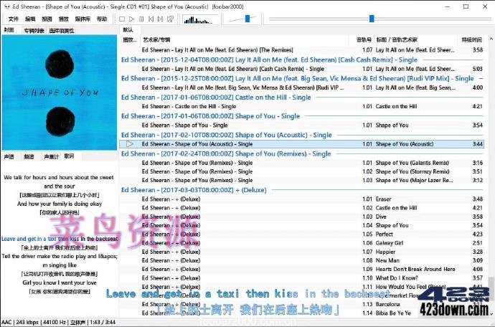Skip to the previous track

[x=151, y=19]
